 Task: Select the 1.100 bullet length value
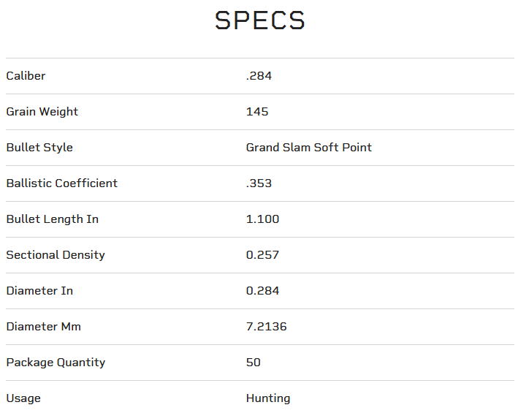(262, 219)
